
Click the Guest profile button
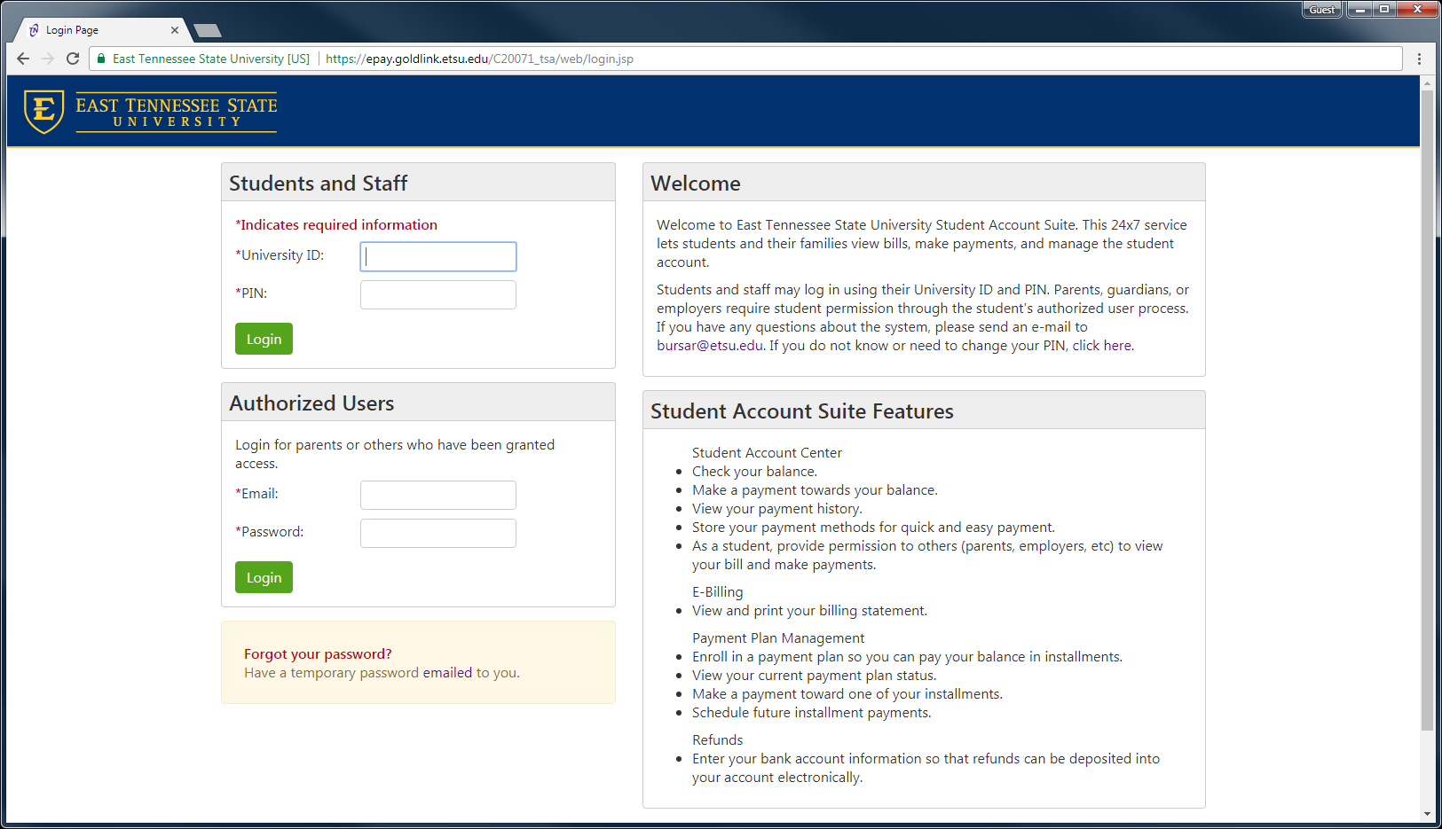(1321, 10)
